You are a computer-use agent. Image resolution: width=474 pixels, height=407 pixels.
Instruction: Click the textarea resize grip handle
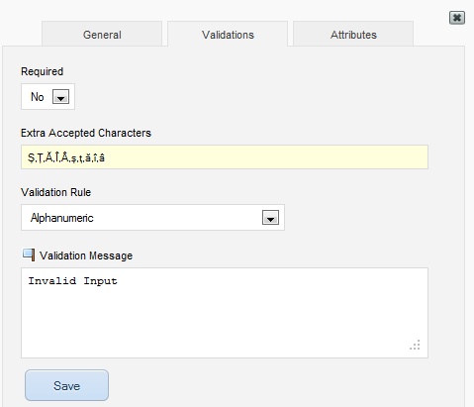[x=415, y=345]
